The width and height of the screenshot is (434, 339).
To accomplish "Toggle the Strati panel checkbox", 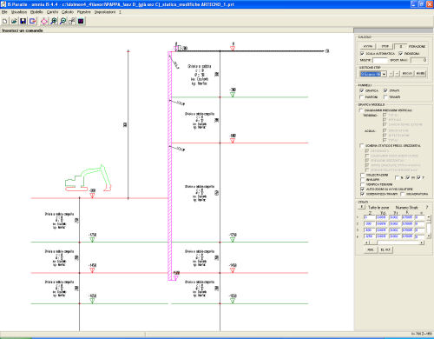I will (385, 90).
